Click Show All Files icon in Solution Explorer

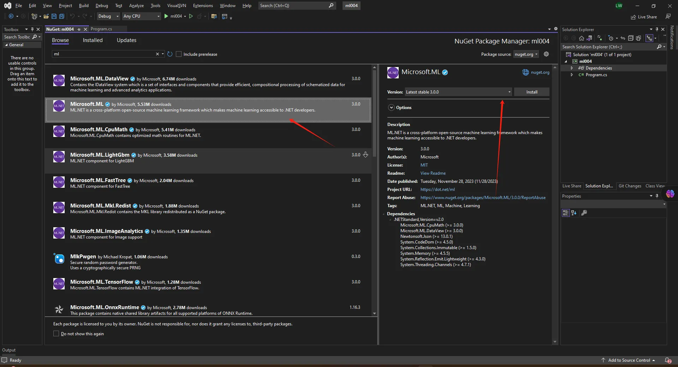(638, 38)
